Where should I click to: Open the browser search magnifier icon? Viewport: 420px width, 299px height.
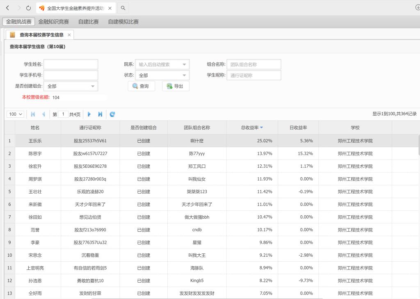[123, 8]
